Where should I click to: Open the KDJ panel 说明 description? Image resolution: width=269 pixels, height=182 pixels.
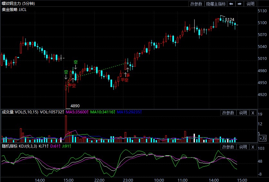pyautogui.click(x=243, y=147)
